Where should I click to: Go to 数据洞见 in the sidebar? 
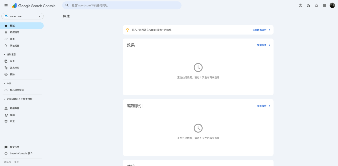tap(22, 32)
